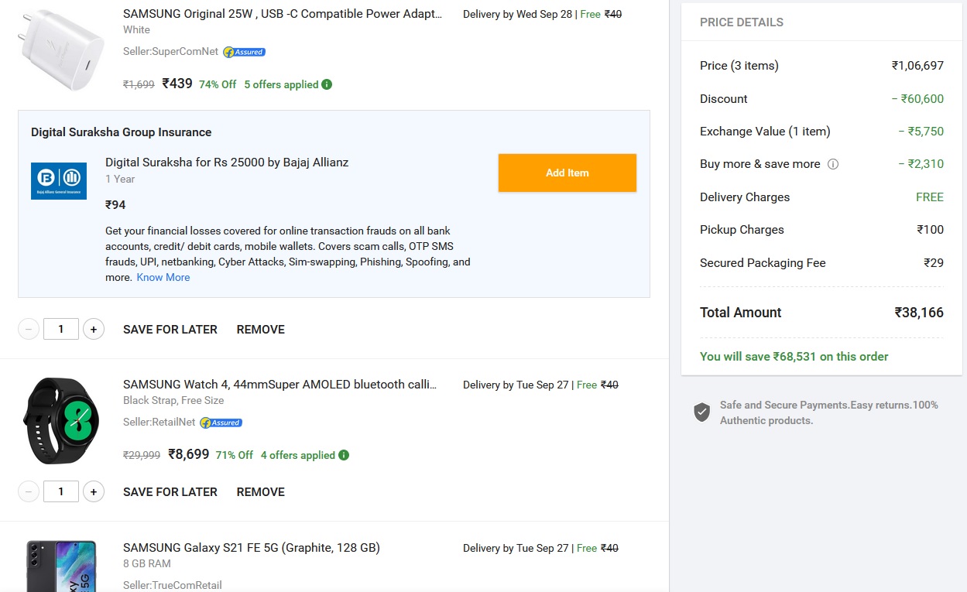The width and height of the screenshot is (967, 592).
Task: Focus the power adapter quantity field
Action: coord(61,330)
